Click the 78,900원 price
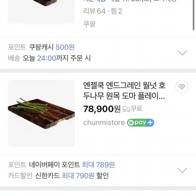The height and width of the screenshot is (196, 196). click(x=102, y=109)
